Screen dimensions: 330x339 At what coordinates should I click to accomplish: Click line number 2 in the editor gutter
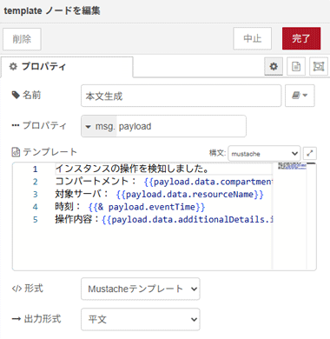pos(35,182)
